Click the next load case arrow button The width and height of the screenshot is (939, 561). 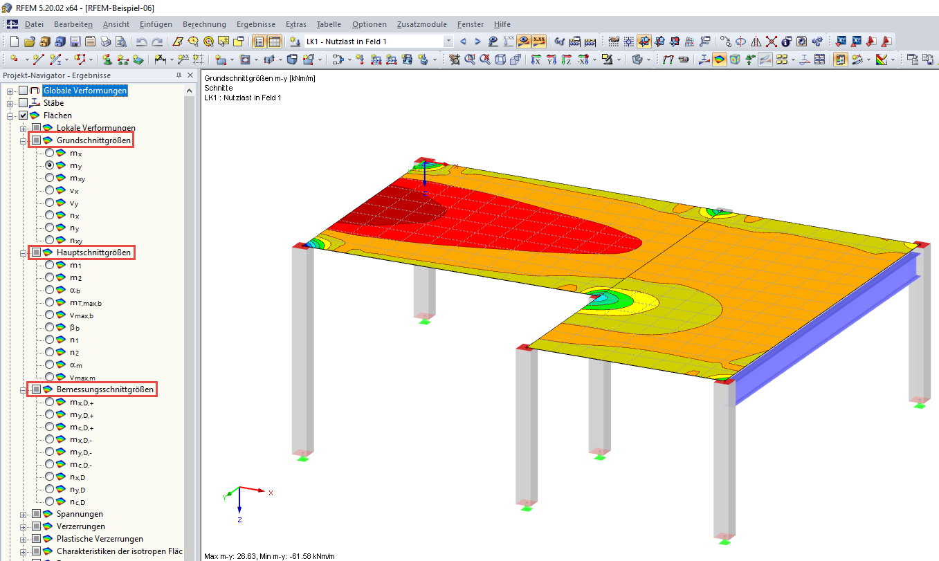(477, 41)
